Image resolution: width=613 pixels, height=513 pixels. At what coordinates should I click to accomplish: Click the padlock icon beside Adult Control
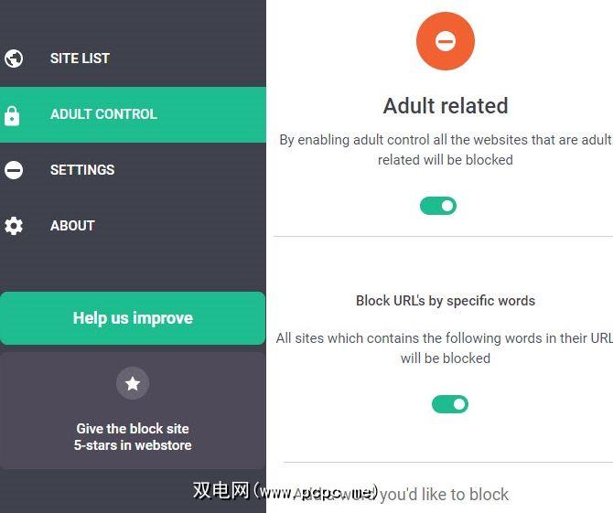12,115
